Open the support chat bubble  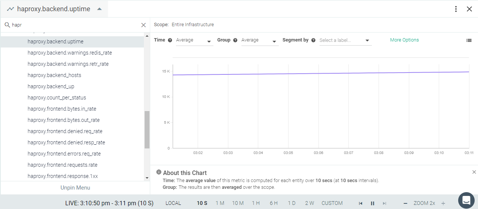click(x=466, y=200)
